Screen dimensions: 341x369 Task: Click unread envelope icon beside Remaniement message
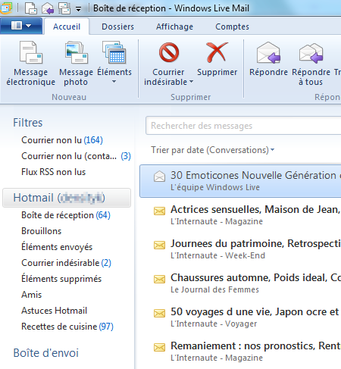coord(160,347)
